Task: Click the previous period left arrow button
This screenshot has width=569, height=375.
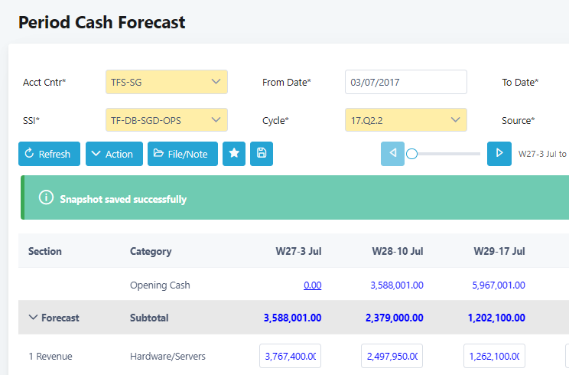Action: click(393, 154)
